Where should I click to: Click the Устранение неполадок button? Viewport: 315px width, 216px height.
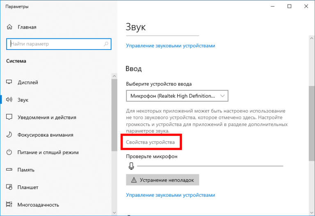pyautogui.click(x=162, y=180)
